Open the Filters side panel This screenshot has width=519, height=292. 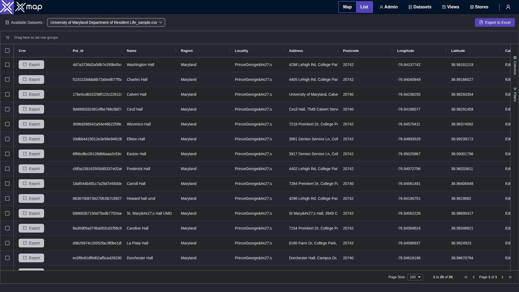click(515, 95)
